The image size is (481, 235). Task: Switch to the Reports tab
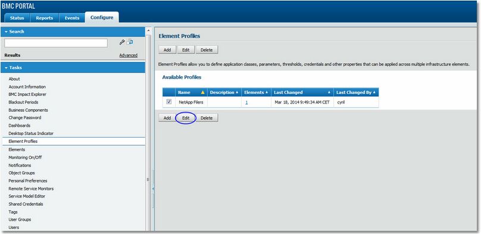[45, 18]
